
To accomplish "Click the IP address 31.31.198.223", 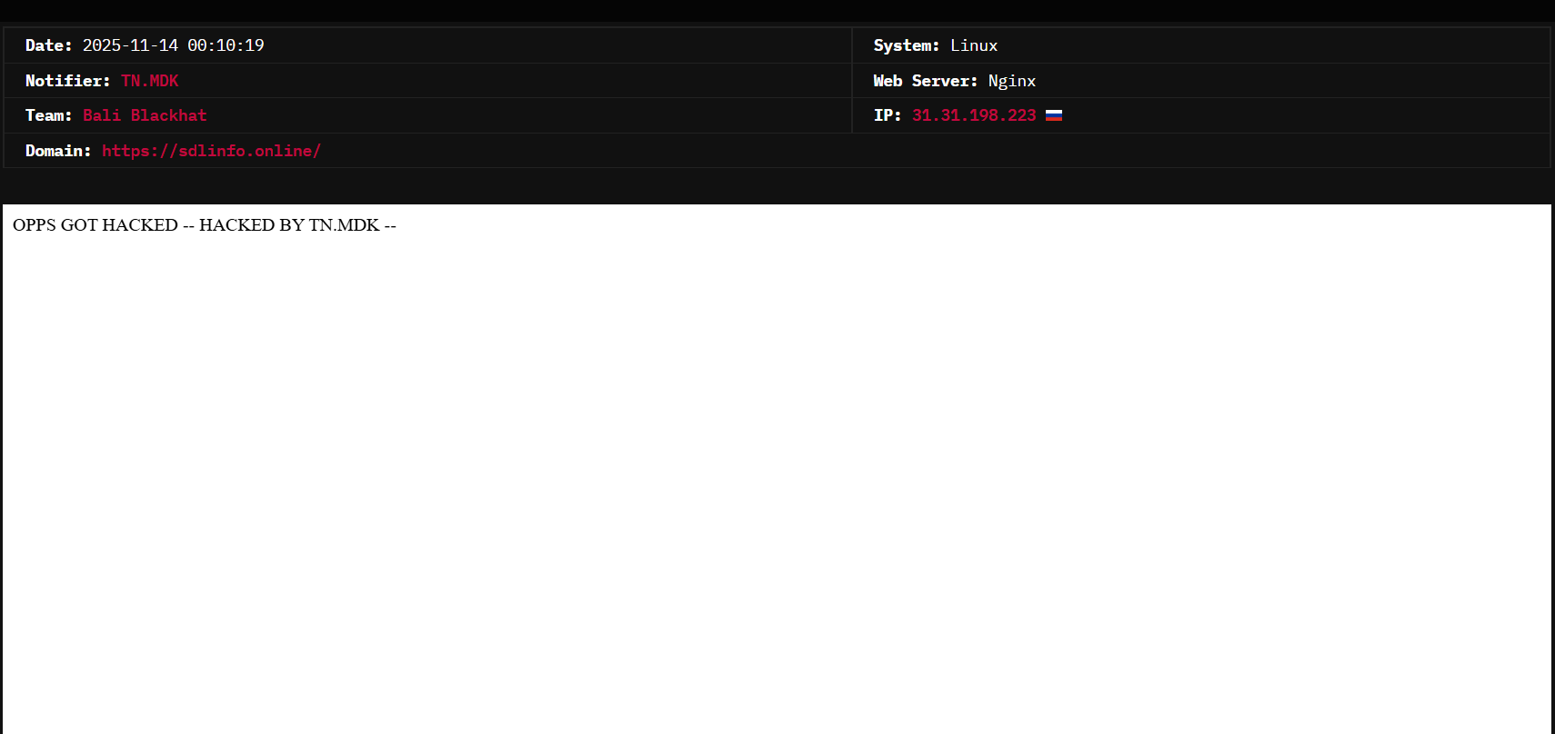I will 973,115.
